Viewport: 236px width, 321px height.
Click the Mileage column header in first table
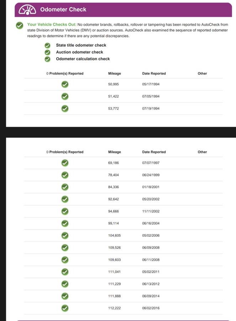click(114, 73)
